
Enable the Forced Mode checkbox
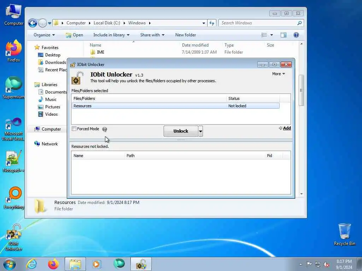pos(74,129)
